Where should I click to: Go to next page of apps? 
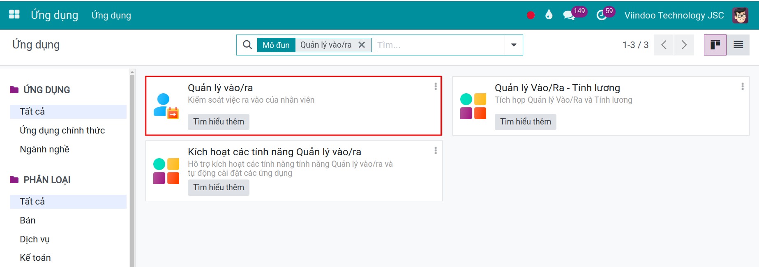pyautogui.click(x=684, y=45)
